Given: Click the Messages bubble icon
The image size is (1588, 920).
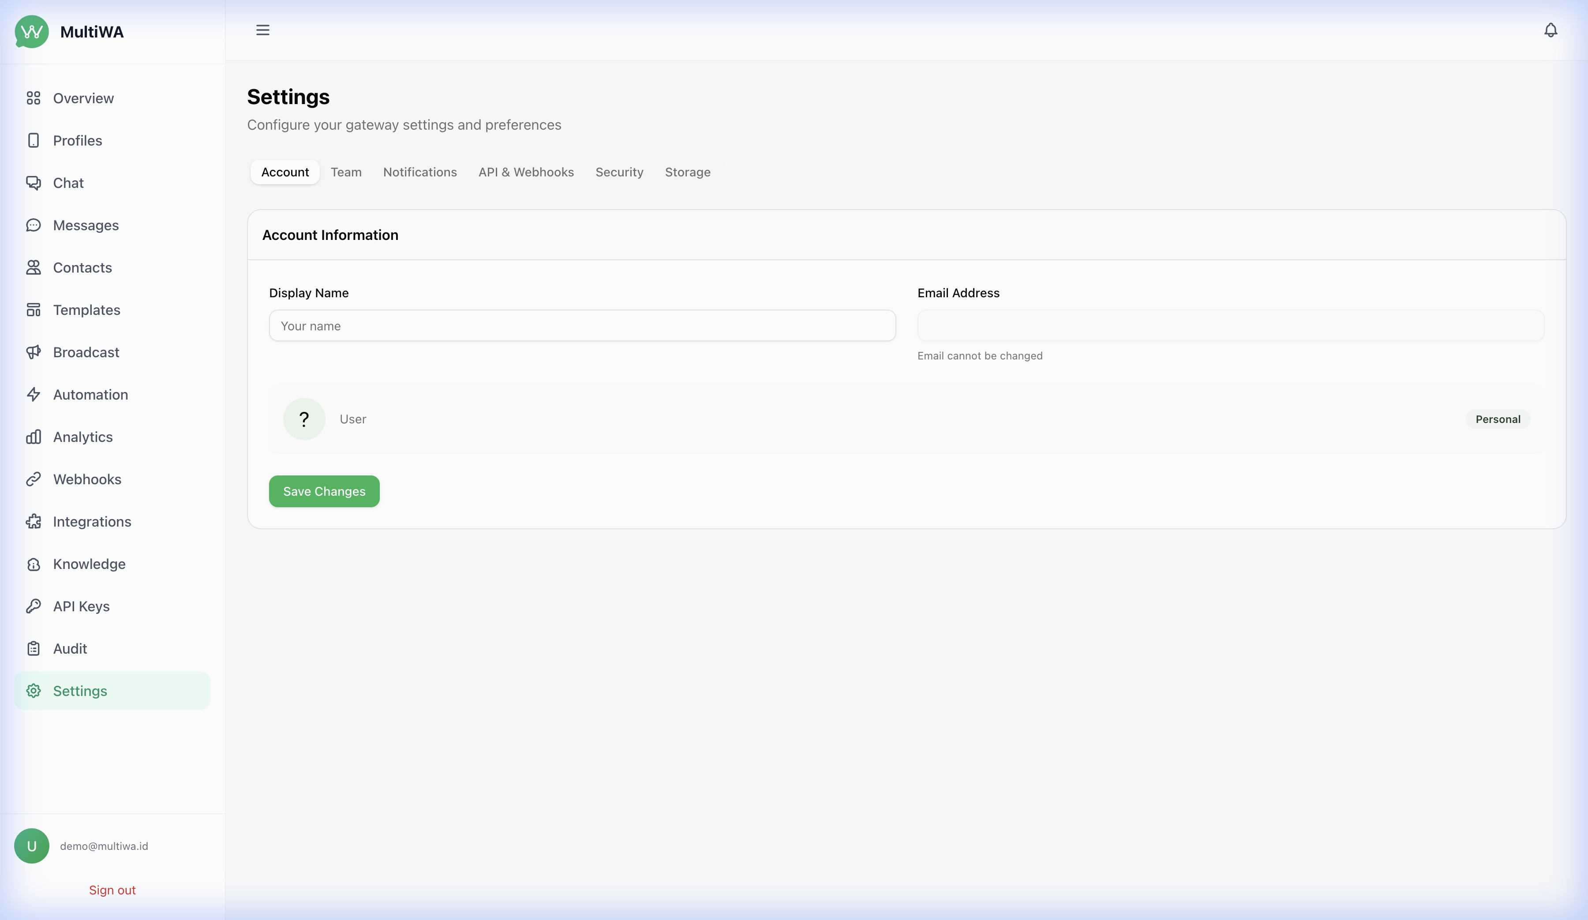Looking at the screenshot, I should click(x=34, y=225).
